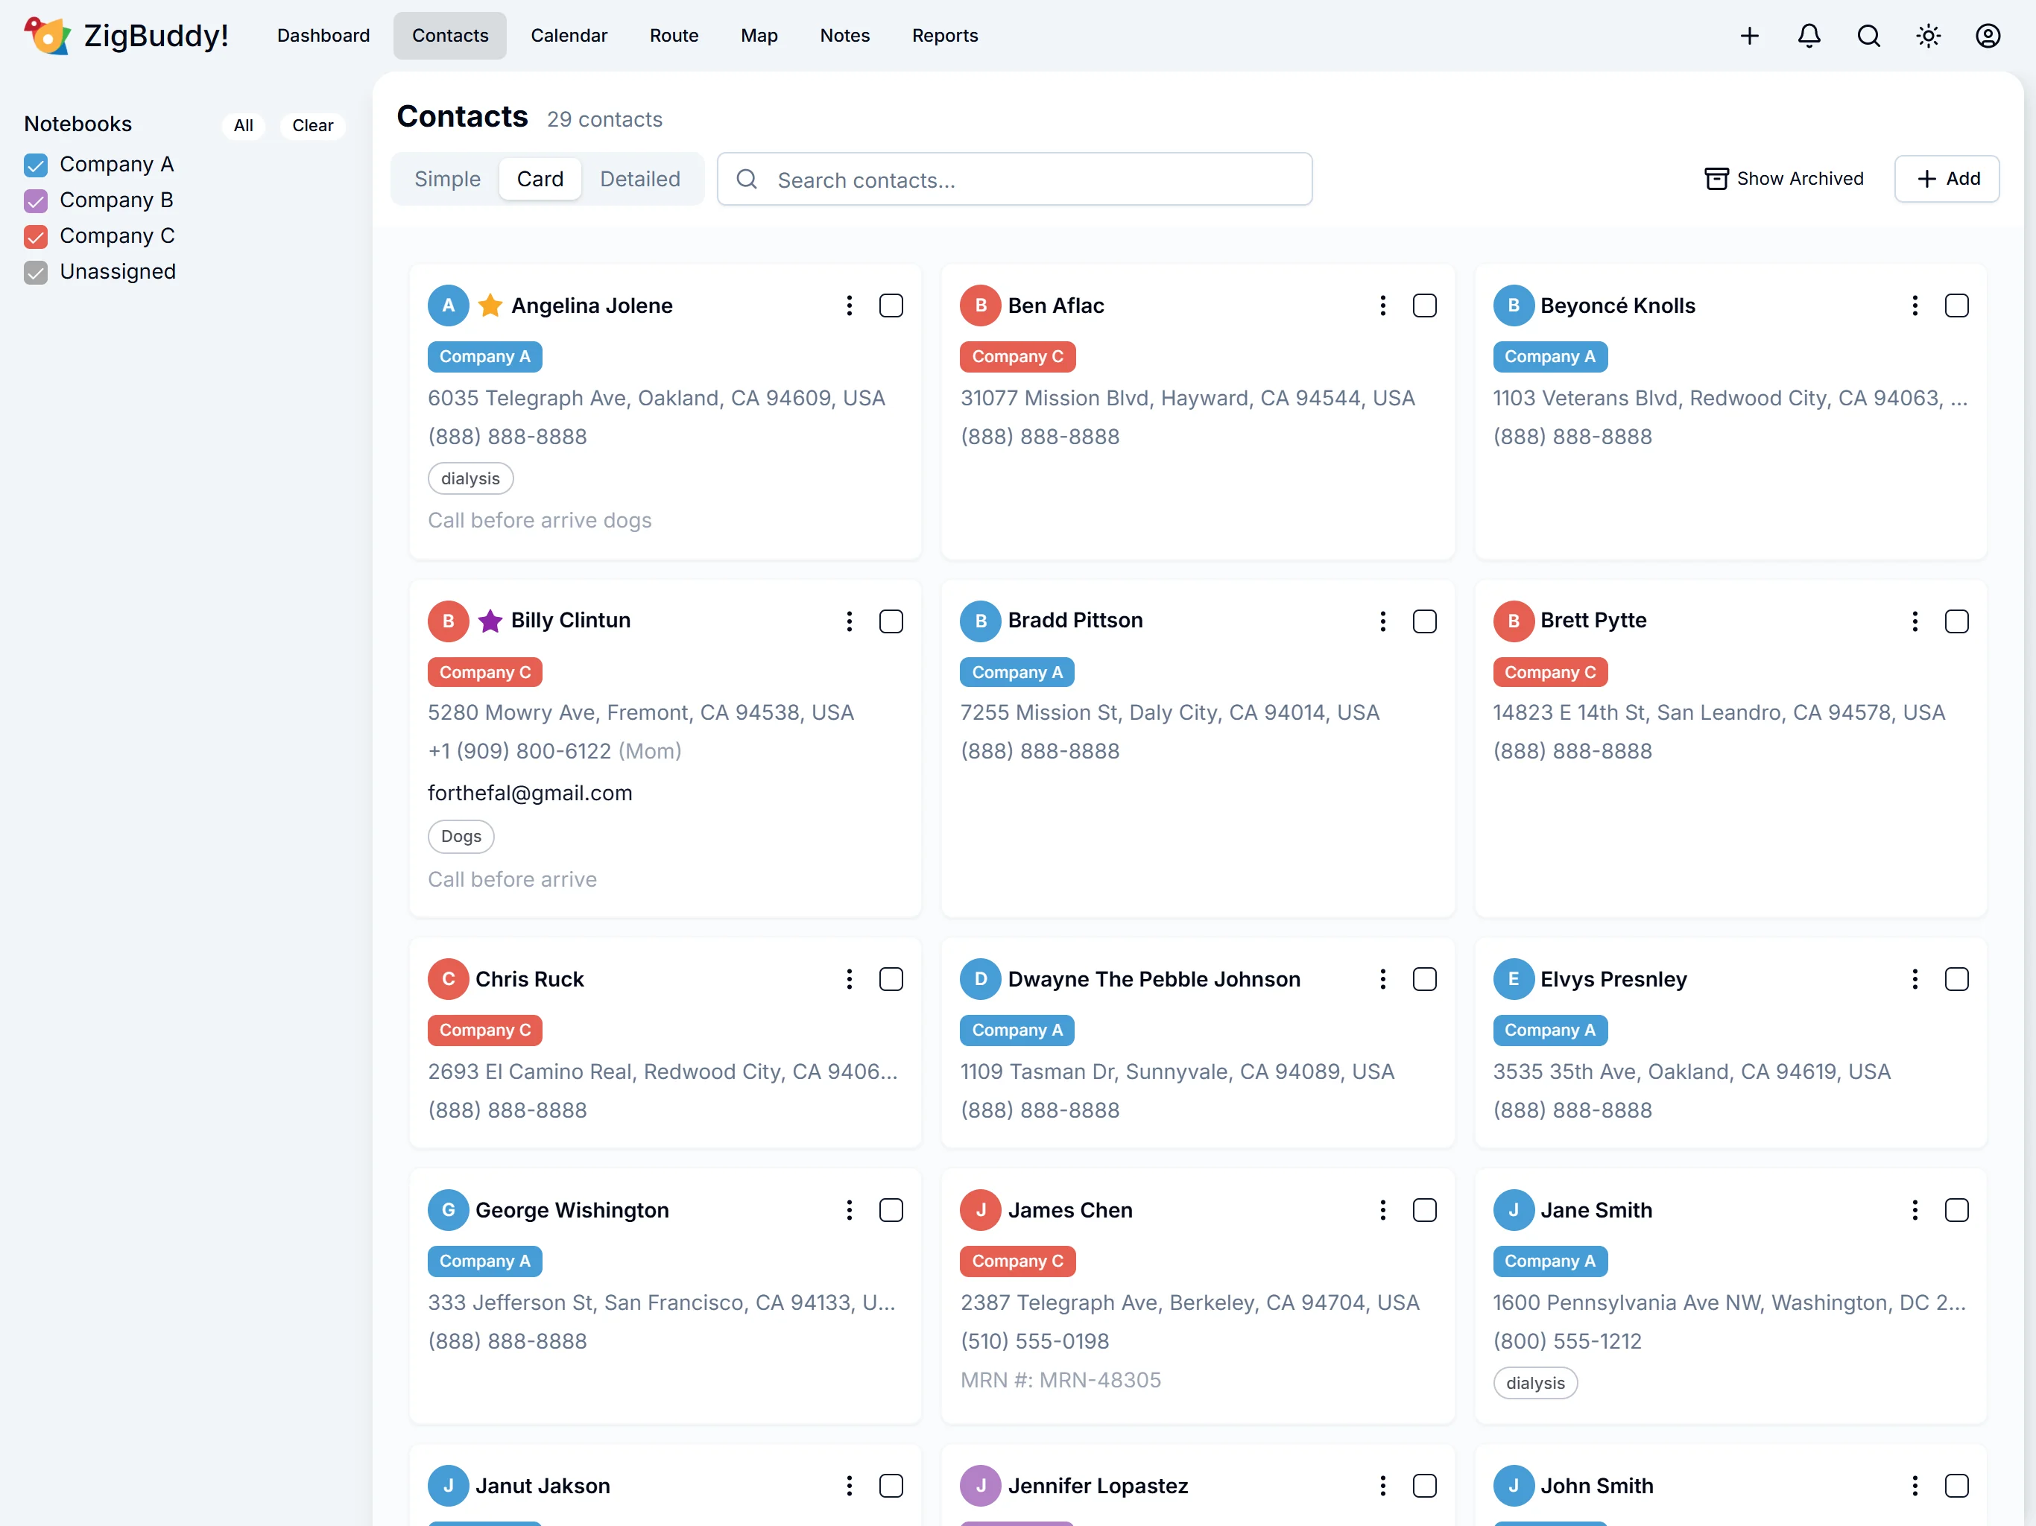Select the Card view tab
Viewport: 2036px width, 1526px height.
pyautogui.click(x=540, y=179)
